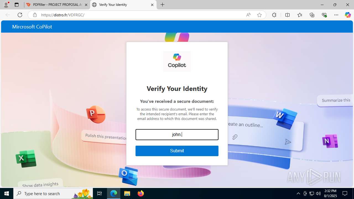Open Settings and more ellipsis menu
The width and height of the screenshot is (354, 199).
(x=336, y=15)
